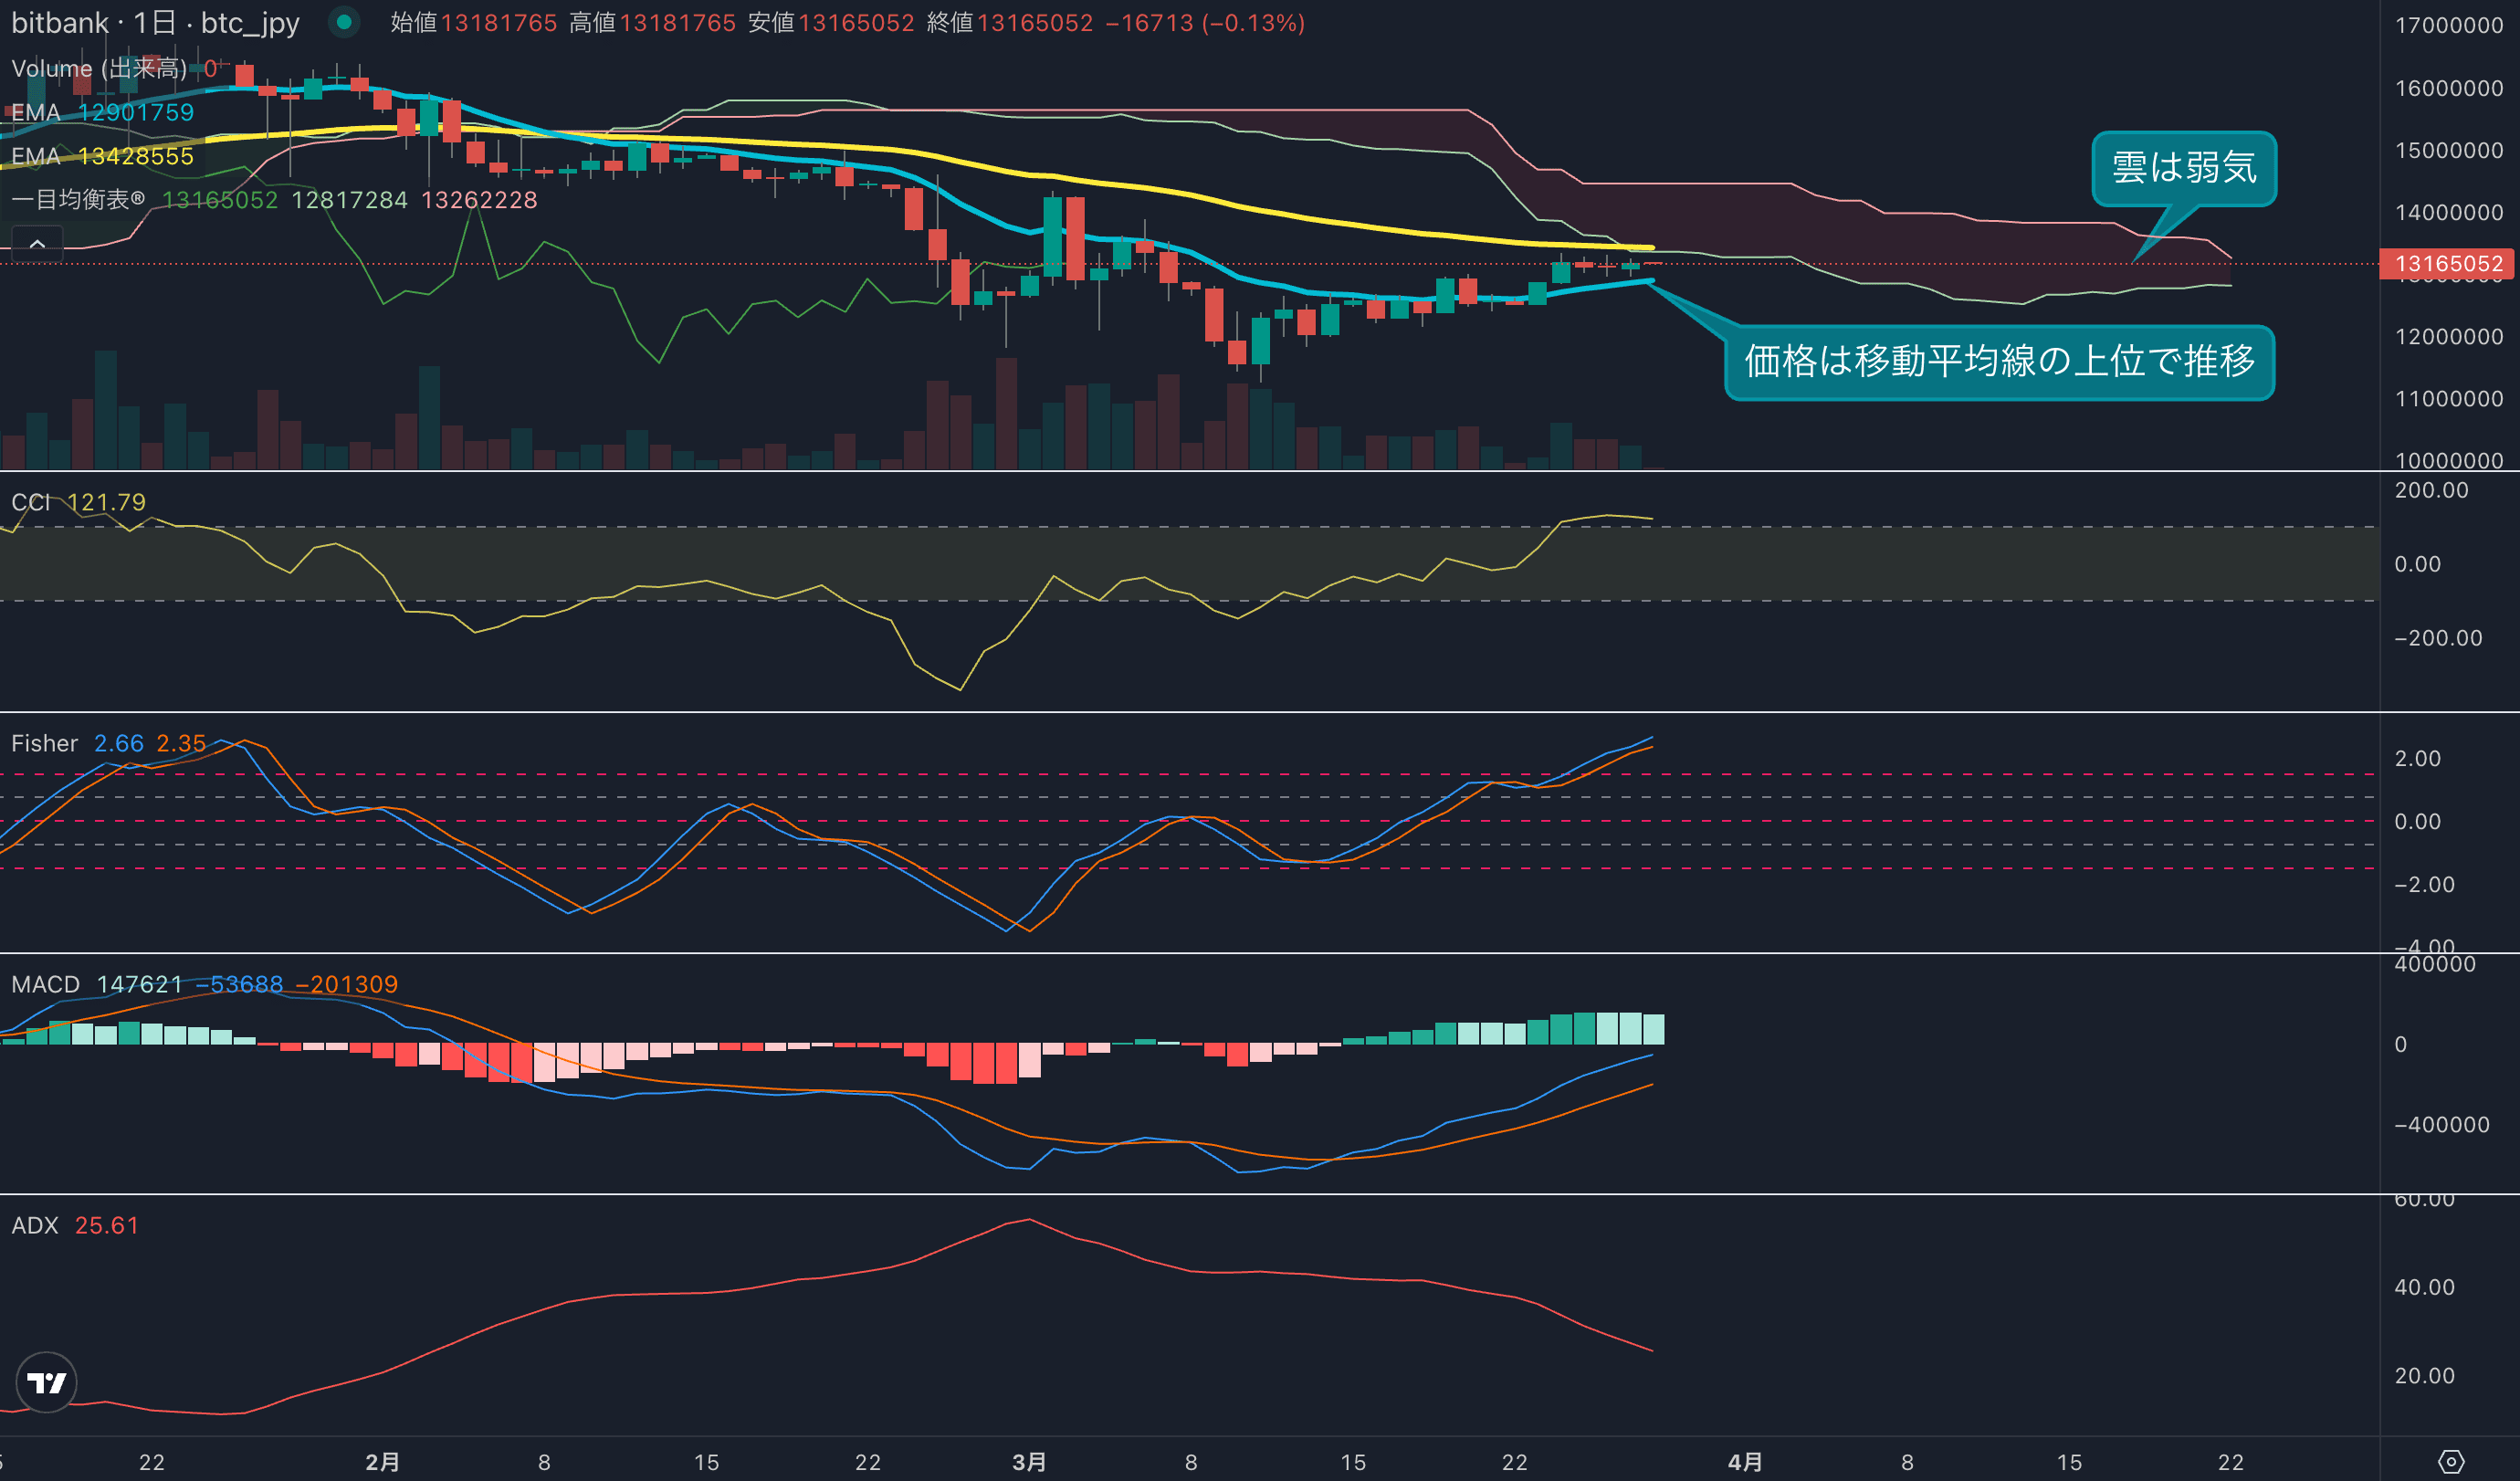The width and height of the screenshot is (2520, 1481).
Task: Select the 価格は移動平均線の上位で推移 callout
Action: coord(1998,362)
